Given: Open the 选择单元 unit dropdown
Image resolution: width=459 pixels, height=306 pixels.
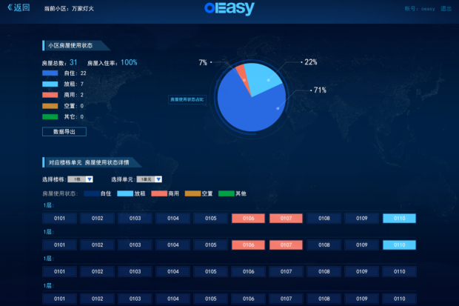Looking at the screenshot, I should tap(150, 179).
